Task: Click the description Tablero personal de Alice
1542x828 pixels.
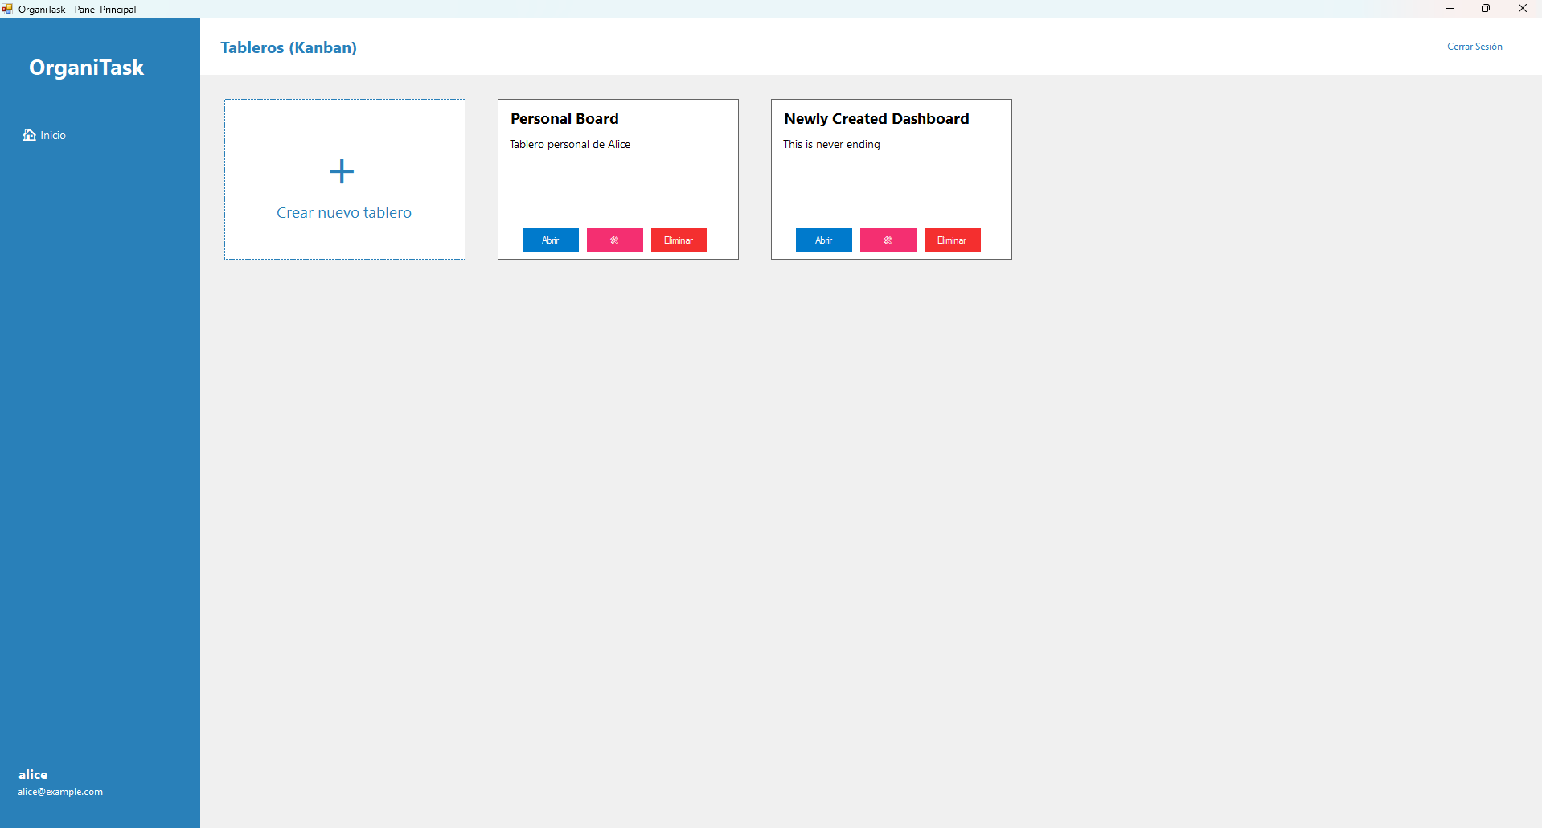Action: [570, 144]
